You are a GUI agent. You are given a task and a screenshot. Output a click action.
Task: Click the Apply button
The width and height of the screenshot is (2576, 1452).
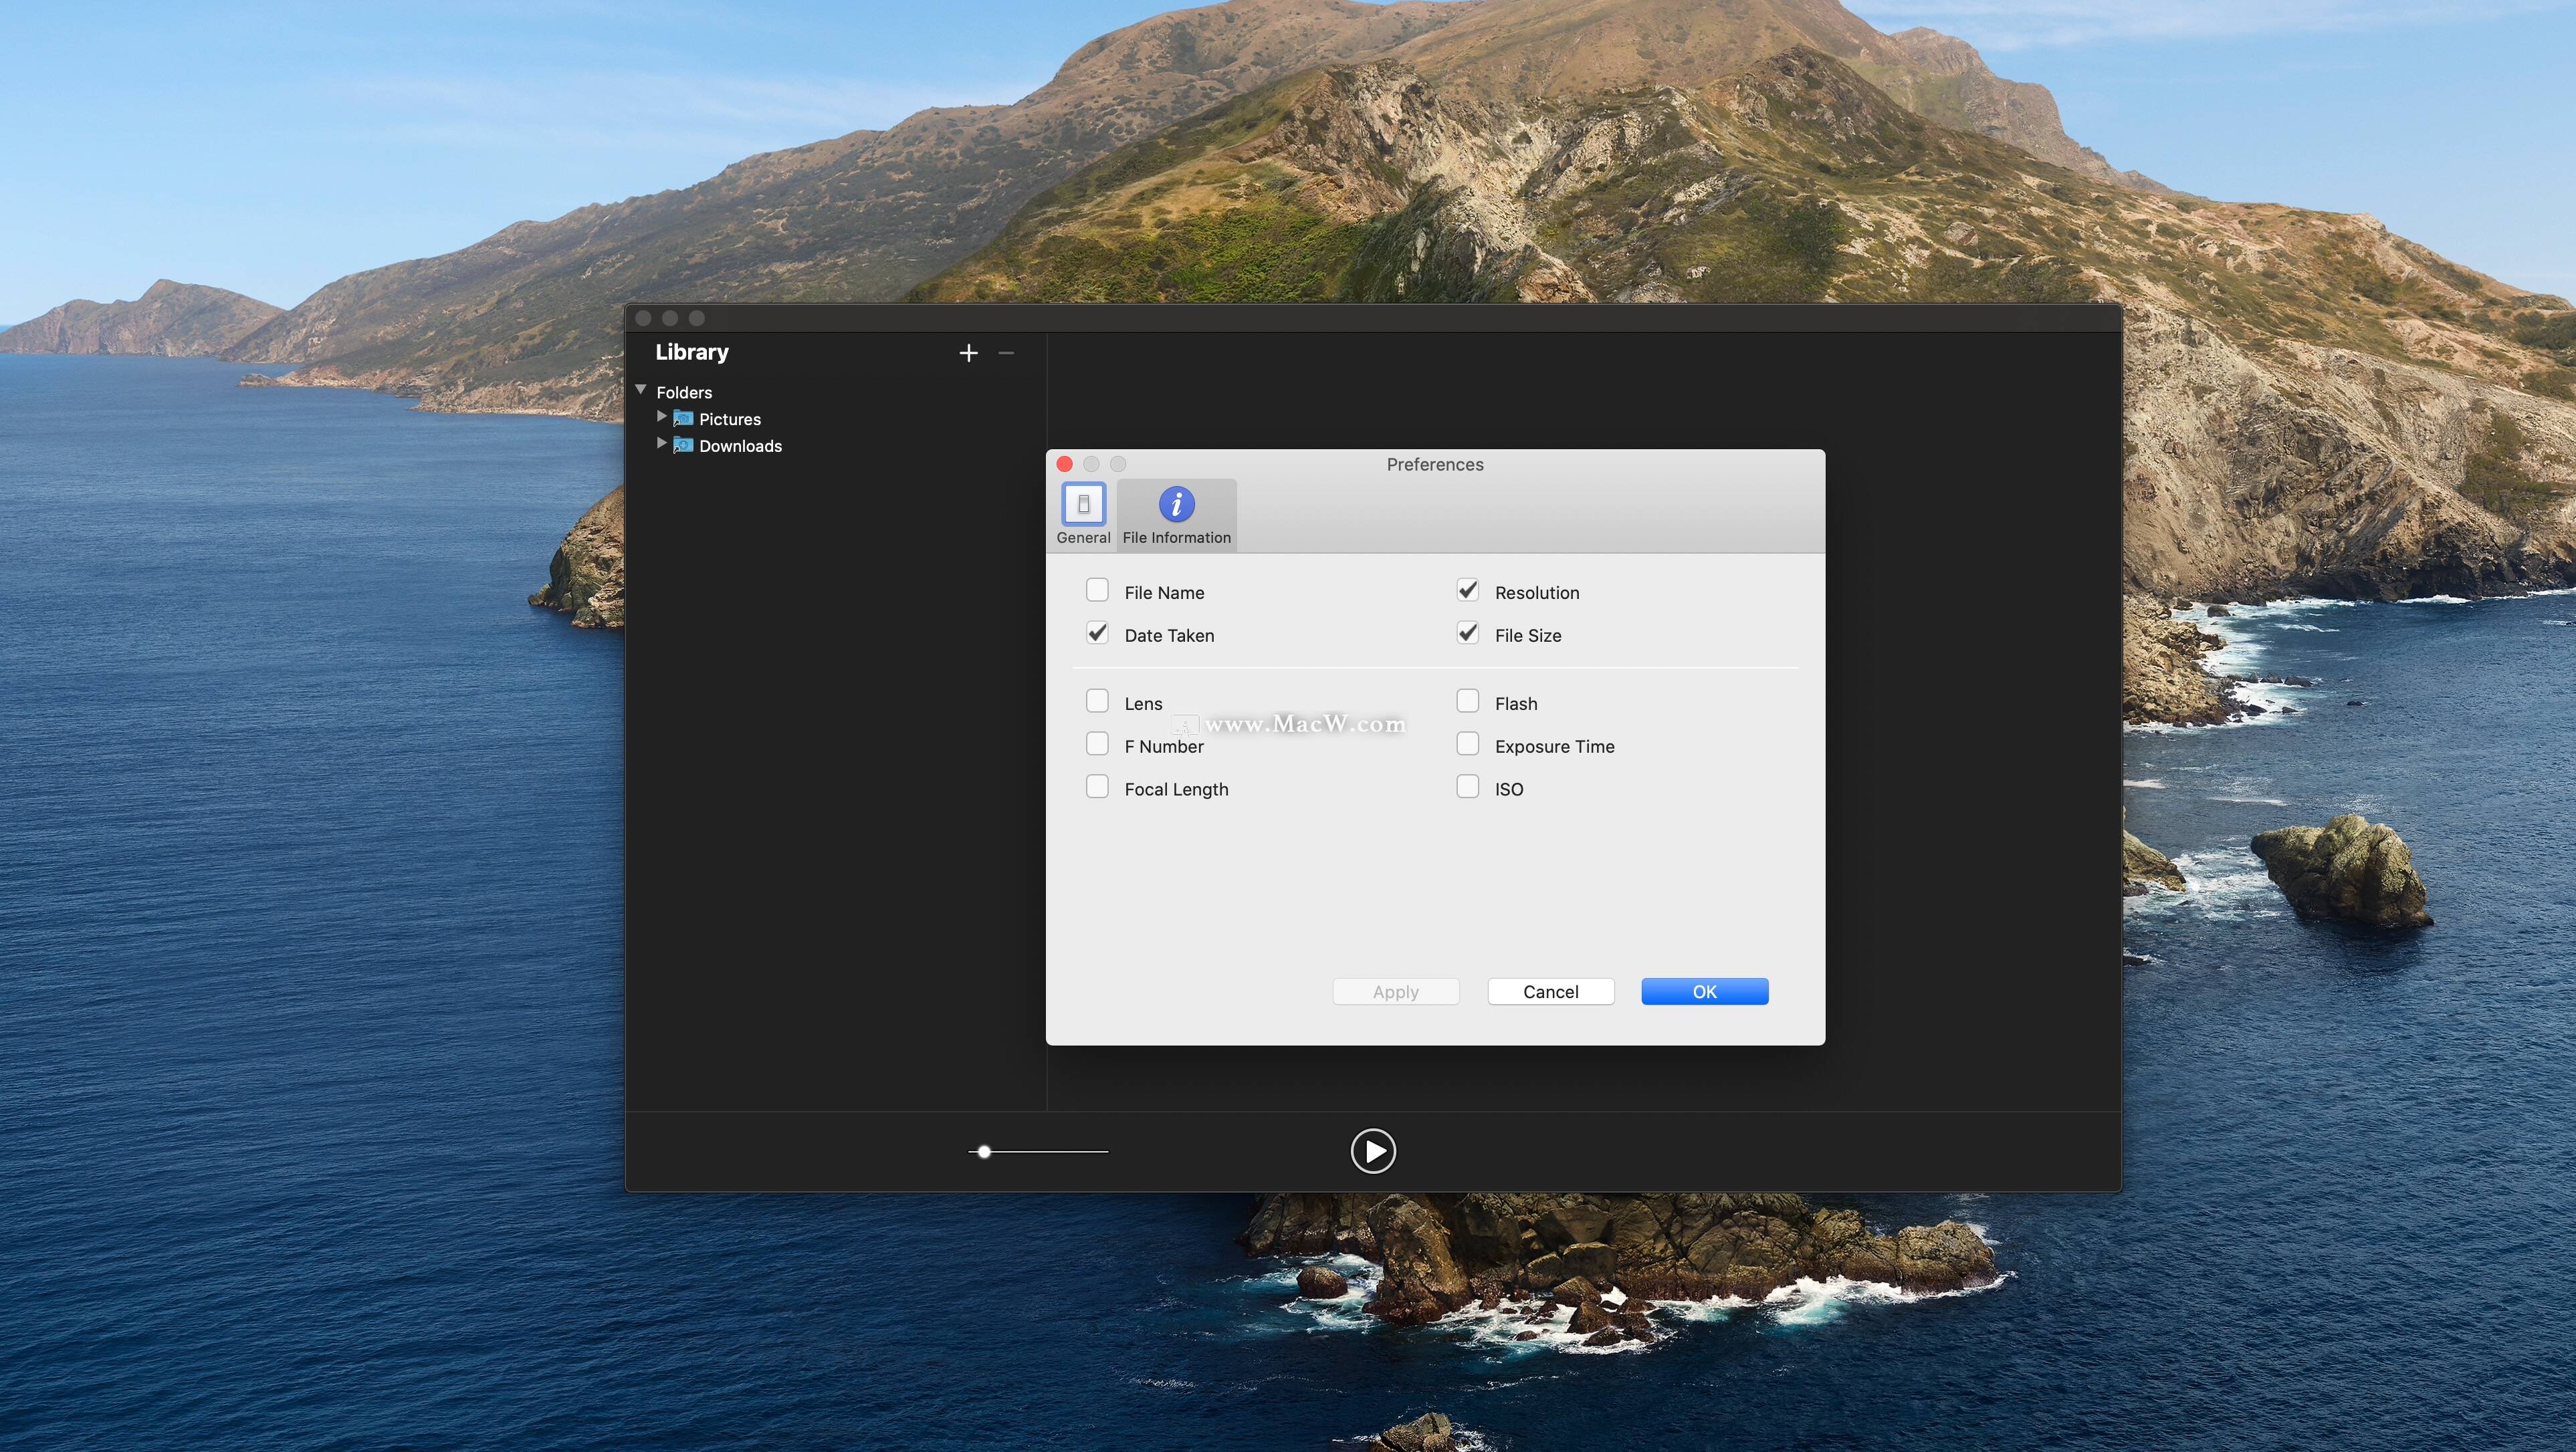(1395, 991)
